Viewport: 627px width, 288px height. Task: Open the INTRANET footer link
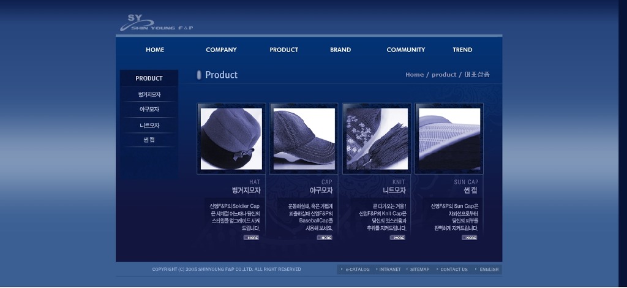pyautogui.click(x=390, y=269)
